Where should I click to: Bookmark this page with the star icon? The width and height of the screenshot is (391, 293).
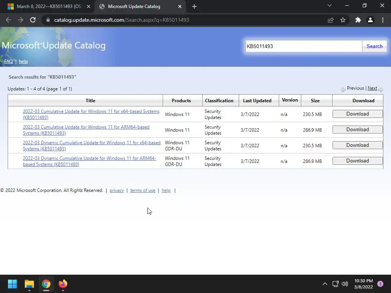point(343,20)
